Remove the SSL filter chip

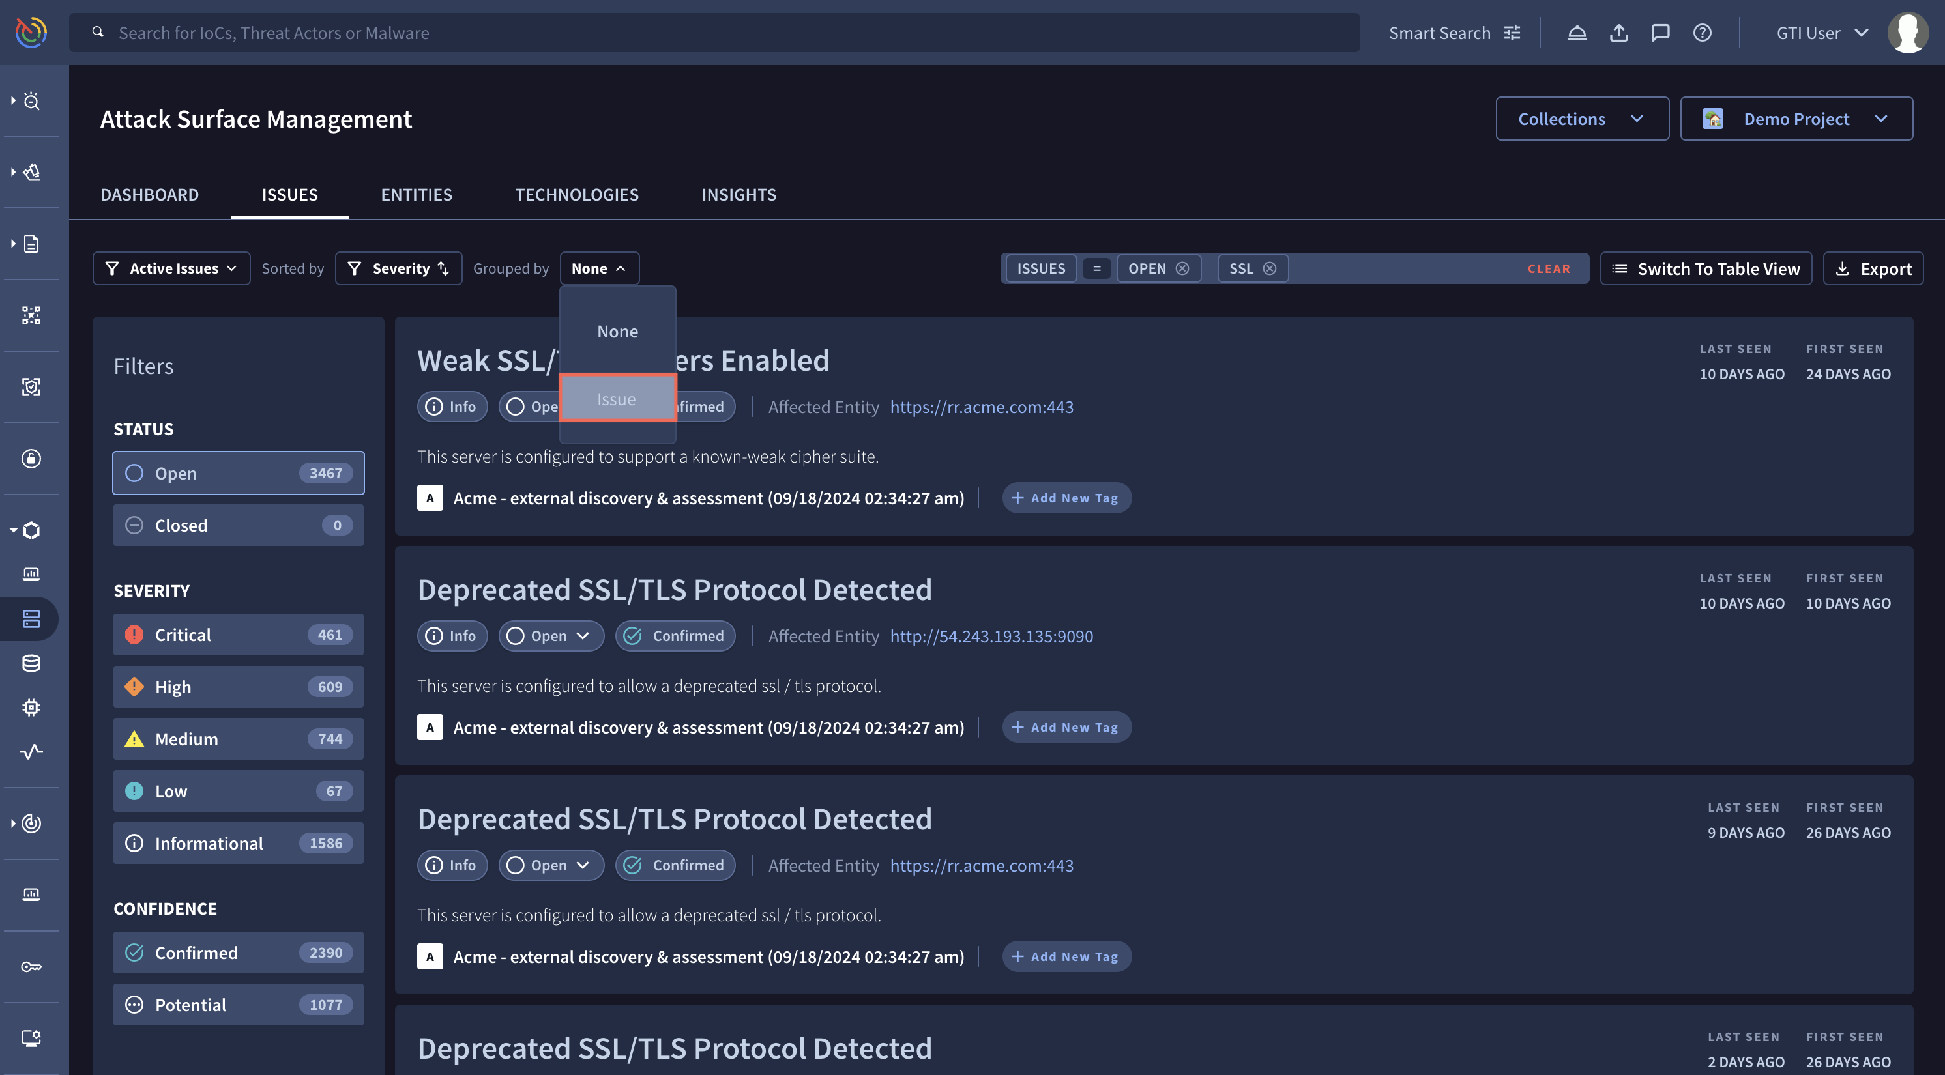coord(1270,268)
